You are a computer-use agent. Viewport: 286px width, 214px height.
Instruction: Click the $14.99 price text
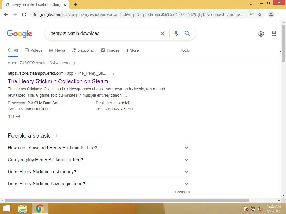[x=14, y=117]
